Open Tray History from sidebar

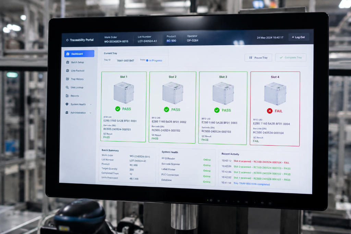click(77, 79)
